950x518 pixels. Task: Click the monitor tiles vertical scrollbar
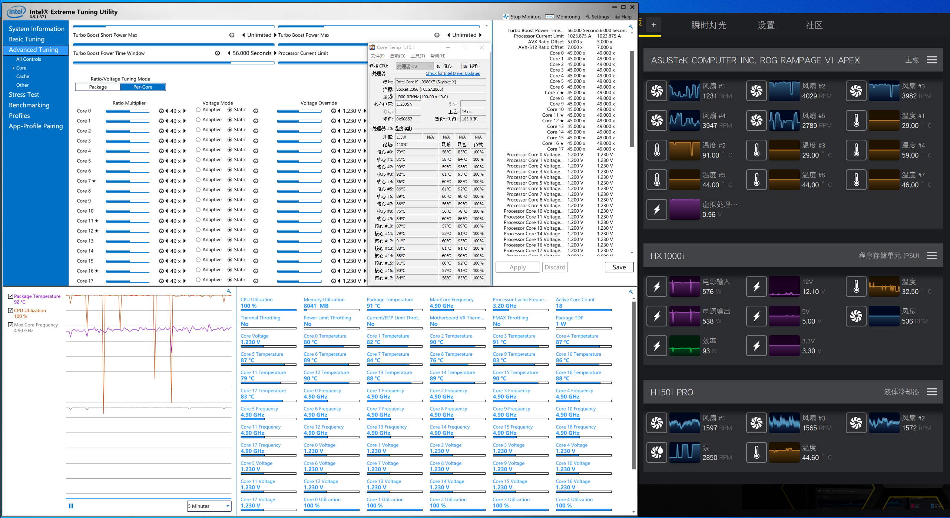[x=633, y=385]
